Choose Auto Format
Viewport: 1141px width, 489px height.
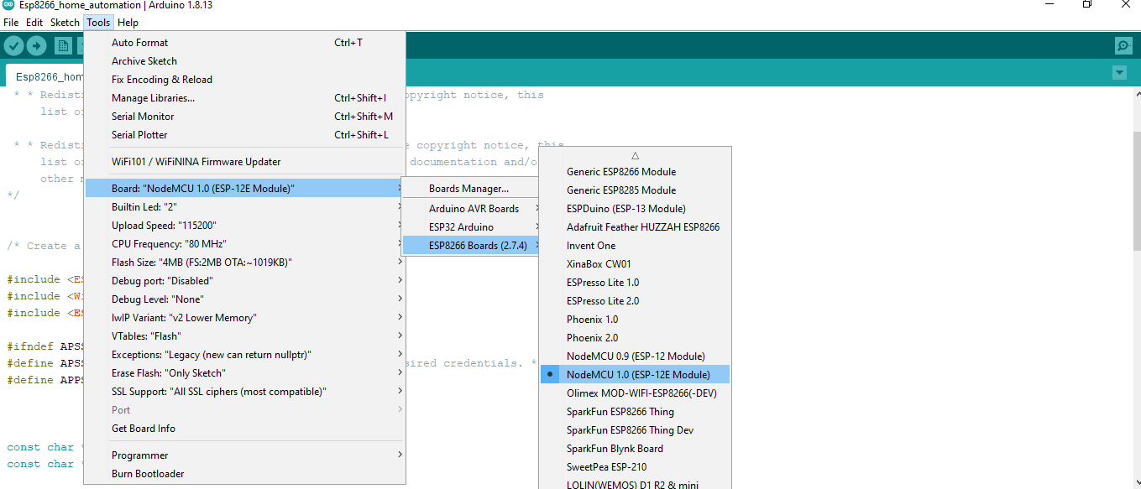245,43
